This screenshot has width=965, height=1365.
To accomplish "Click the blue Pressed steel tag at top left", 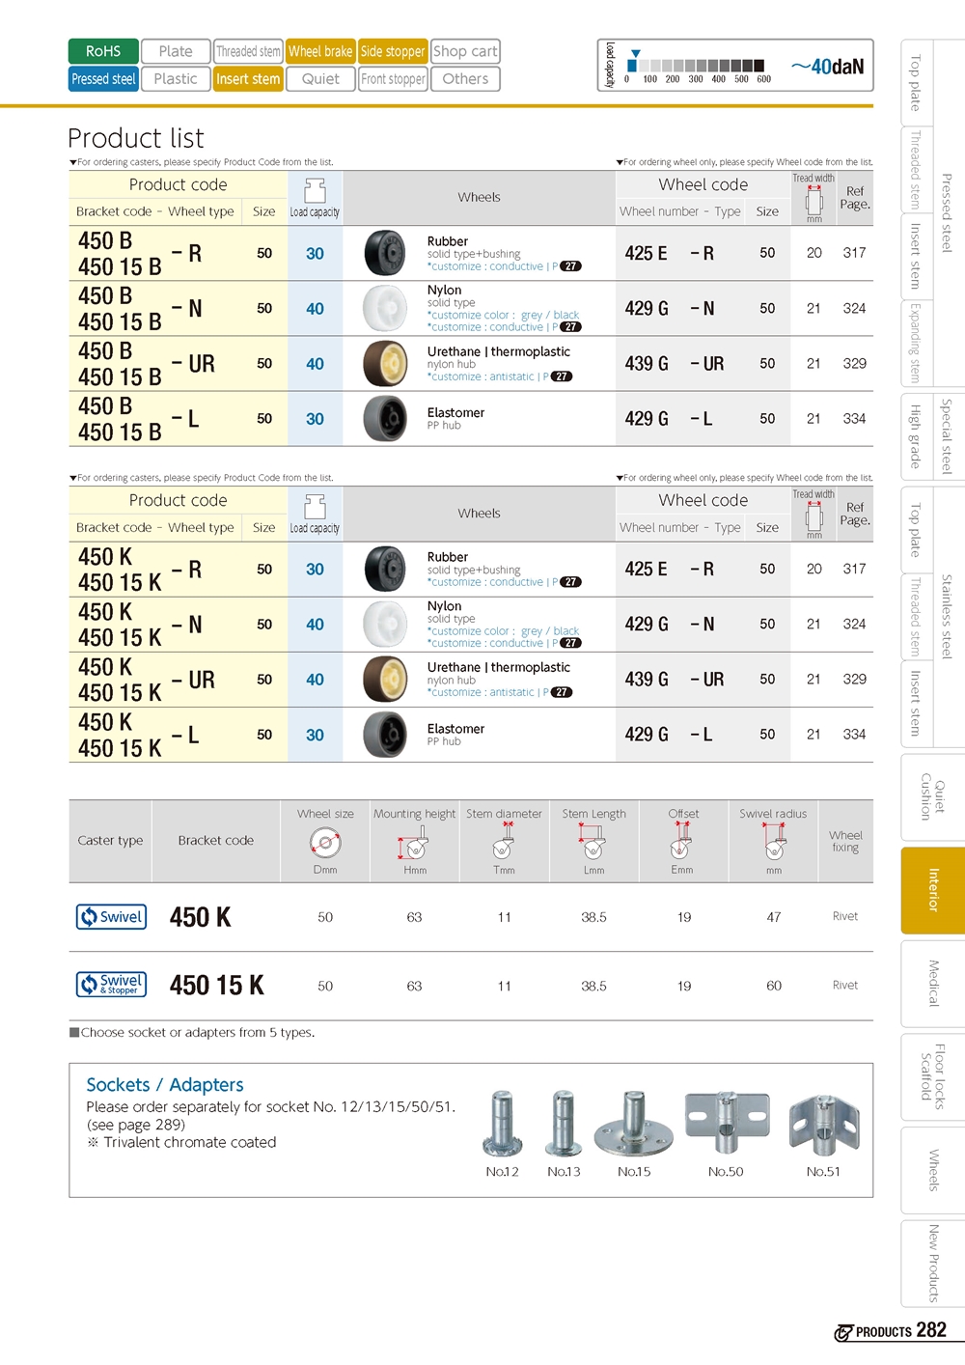I will click(x=103, y=79).
